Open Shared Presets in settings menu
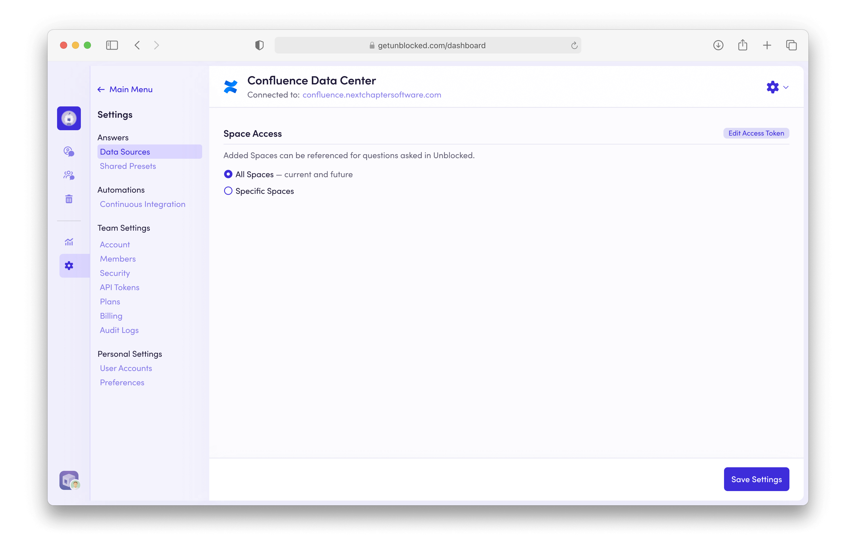The width and height of the screenshot is (856, 541). [x=128, y=166]
